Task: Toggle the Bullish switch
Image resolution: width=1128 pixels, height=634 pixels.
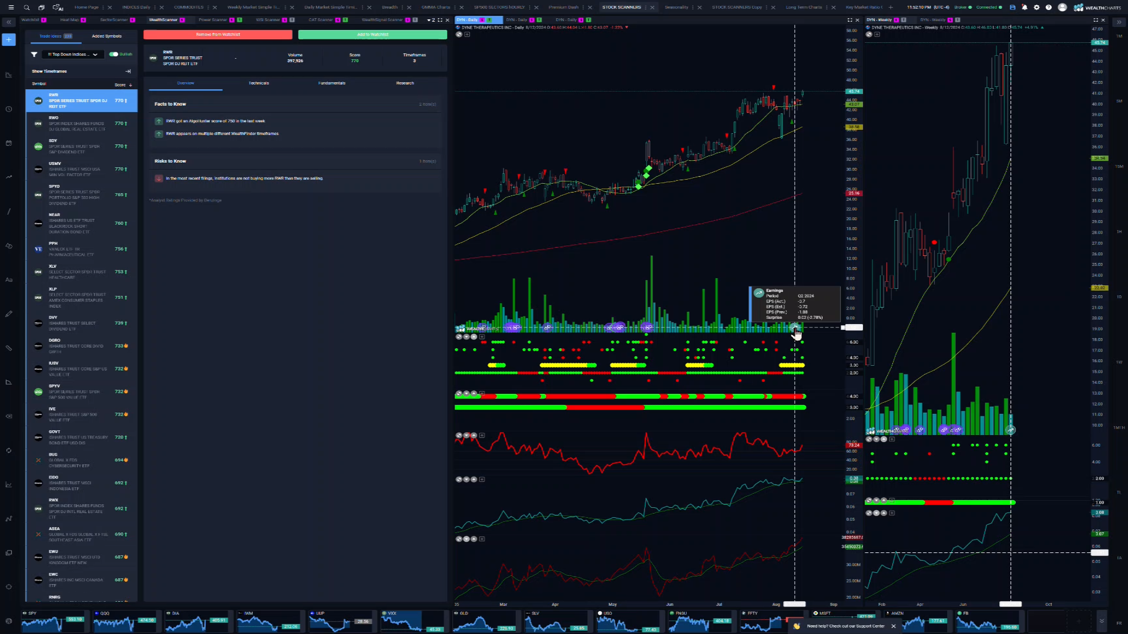Action: pos(113,55)
